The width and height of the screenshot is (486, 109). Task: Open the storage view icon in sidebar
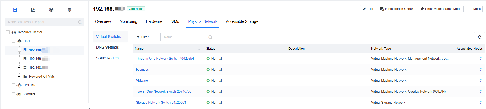51,10
